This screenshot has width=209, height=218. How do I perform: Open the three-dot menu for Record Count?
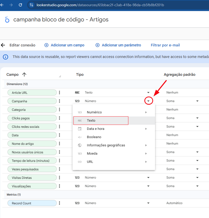point(60,203)
